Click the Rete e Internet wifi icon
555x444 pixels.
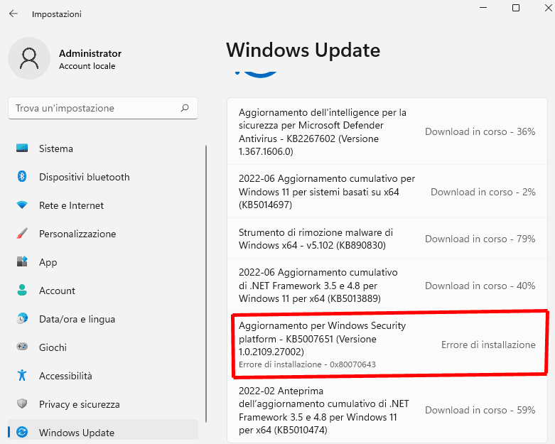click(x=22, y=205)
